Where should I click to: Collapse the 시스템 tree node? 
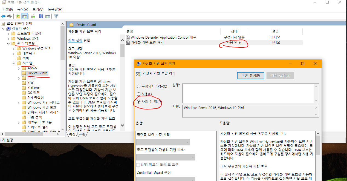tap(13, 63)
